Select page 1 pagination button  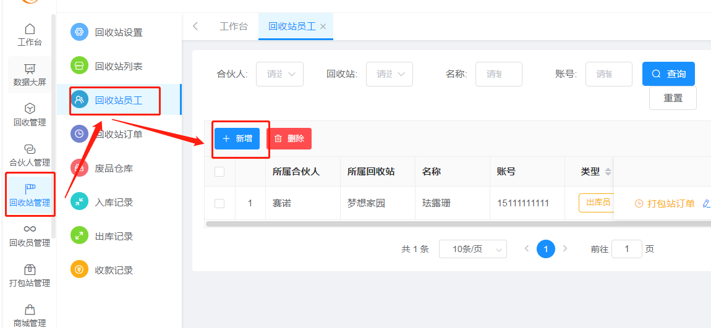pyautogui.click(x=546, y=249)
